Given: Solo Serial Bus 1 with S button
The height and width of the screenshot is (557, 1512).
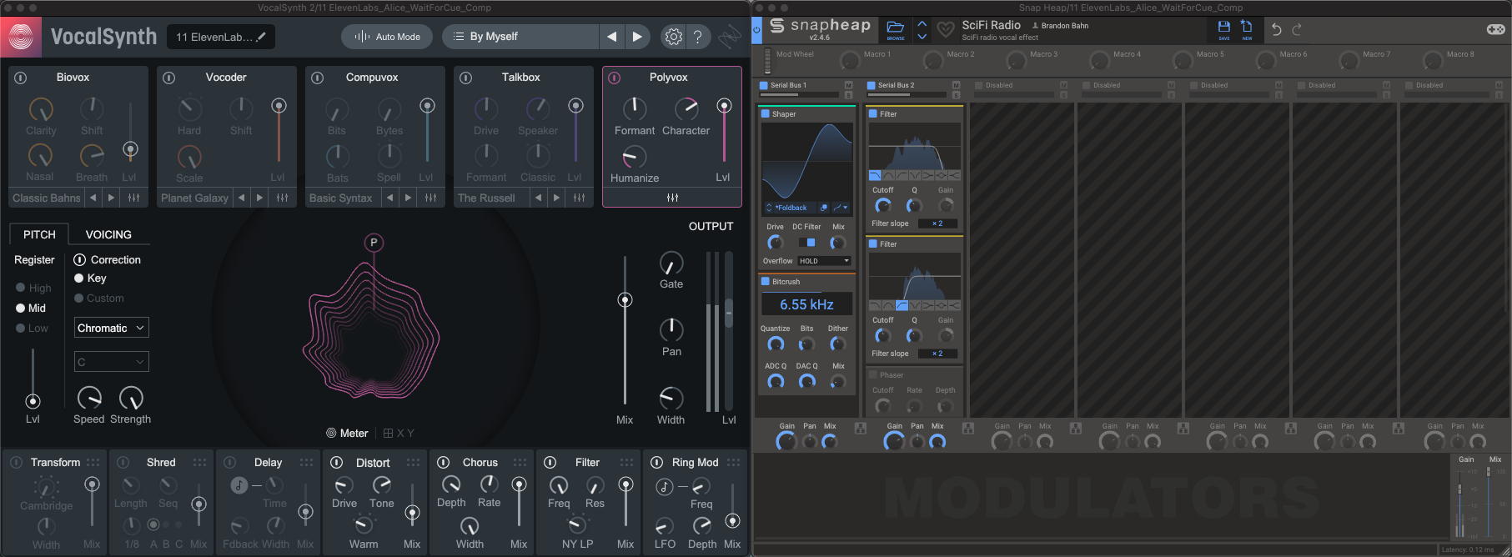Looking at the screenshot, I should click(848, 94).
